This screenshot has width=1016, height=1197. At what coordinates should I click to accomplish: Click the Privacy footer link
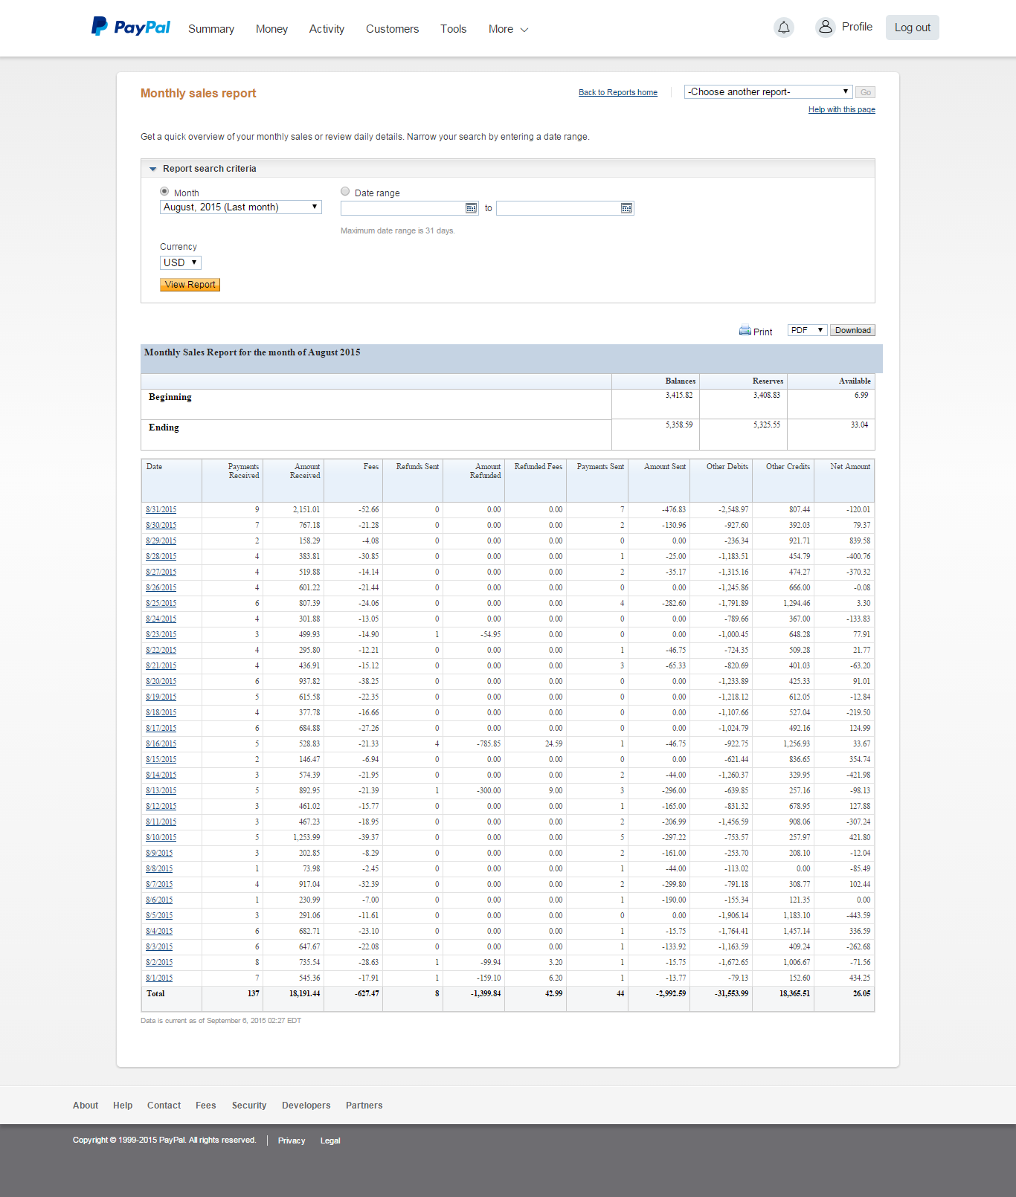[292, 1140]
